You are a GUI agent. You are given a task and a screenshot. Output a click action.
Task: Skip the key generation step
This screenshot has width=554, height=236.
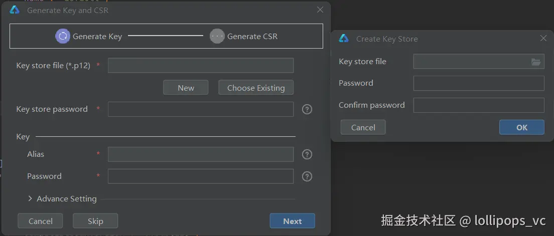coord(95,221)
